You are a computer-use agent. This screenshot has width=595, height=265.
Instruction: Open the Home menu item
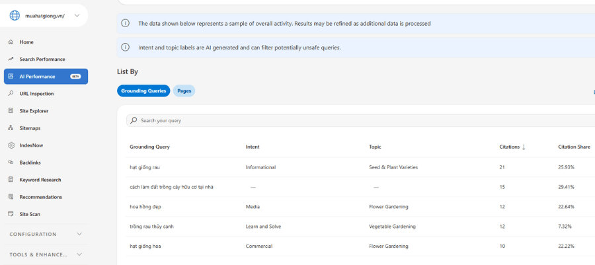click(26, 42)
